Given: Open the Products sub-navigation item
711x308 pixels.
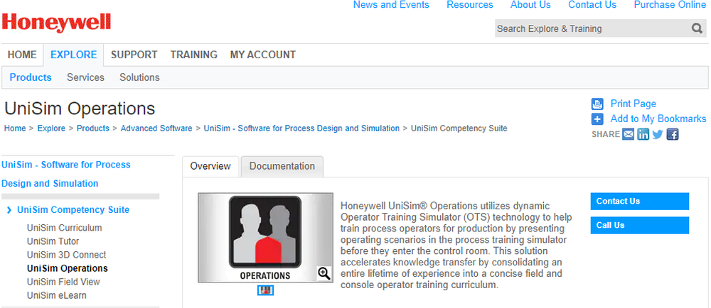Looking at the screenshot, I should (x=31, y=77).
